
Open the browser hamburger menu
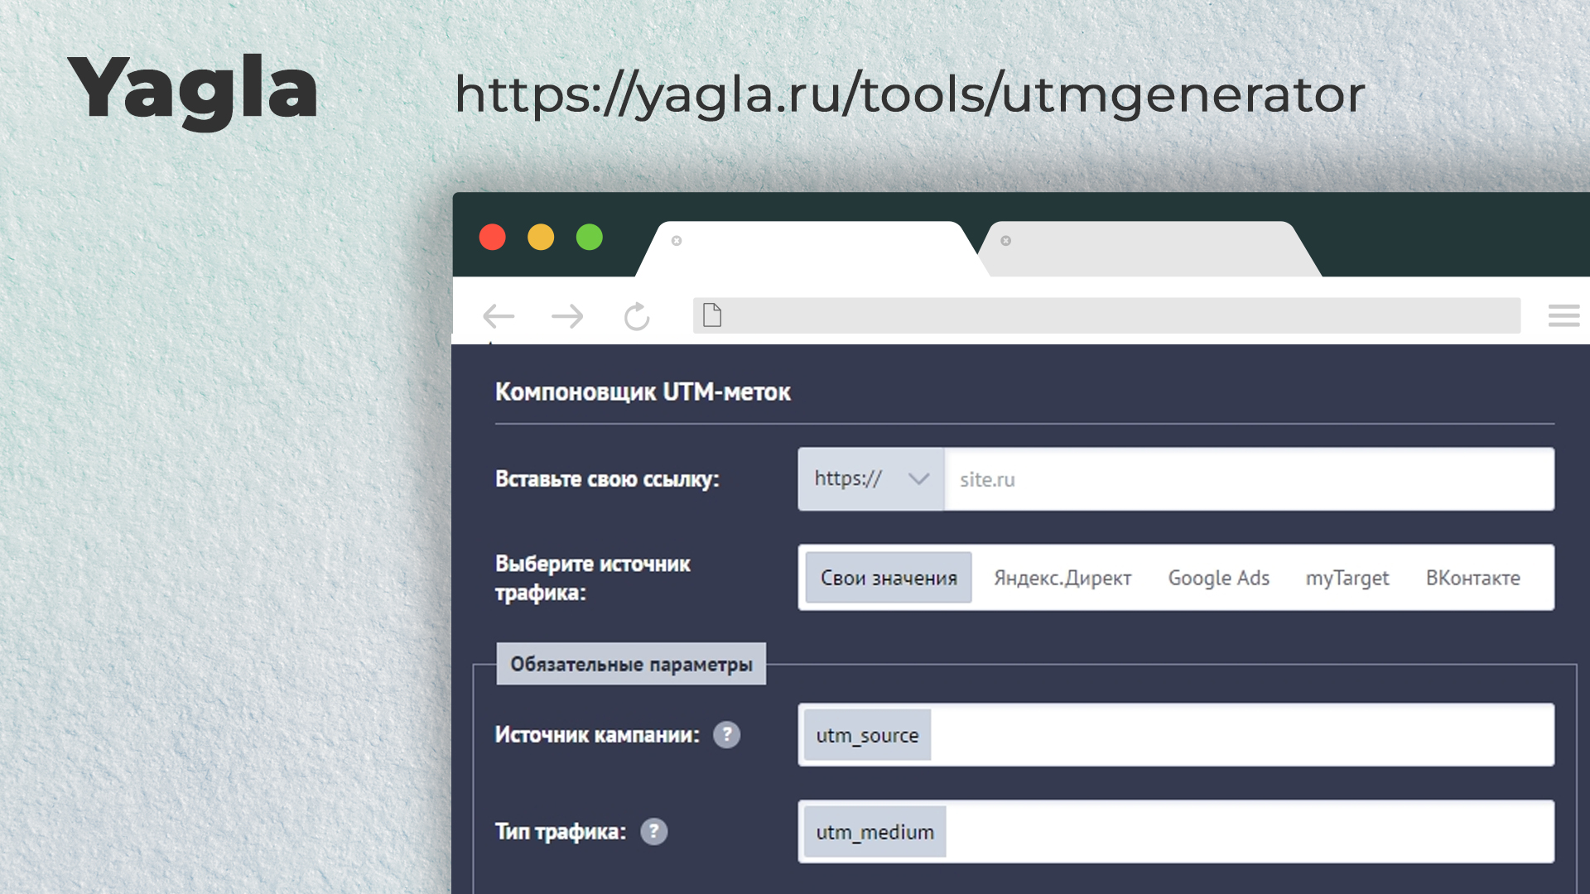pyautogui.click(x=1563, y=315)
